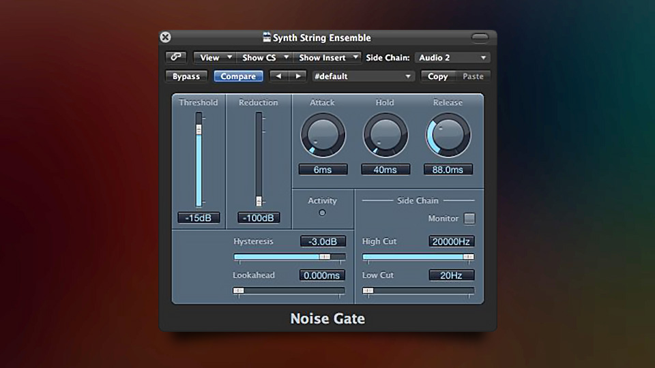Image resolution: width=655 pixels, height=368 pixels.
Task: Click the Lookahead slider handle
Action: (x=239, y=290)
